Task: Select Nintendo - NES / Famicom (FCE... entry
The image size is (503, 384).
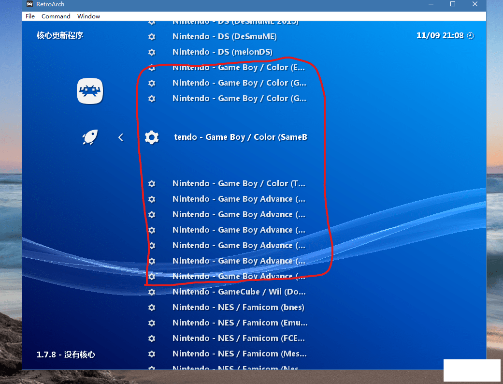Action: (x=239, y=339)
